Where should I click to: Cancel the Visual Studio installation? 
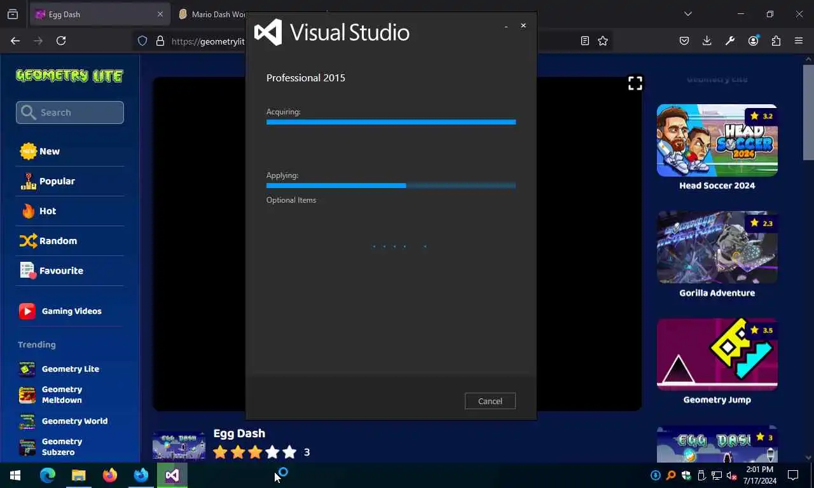pos(490,401)
